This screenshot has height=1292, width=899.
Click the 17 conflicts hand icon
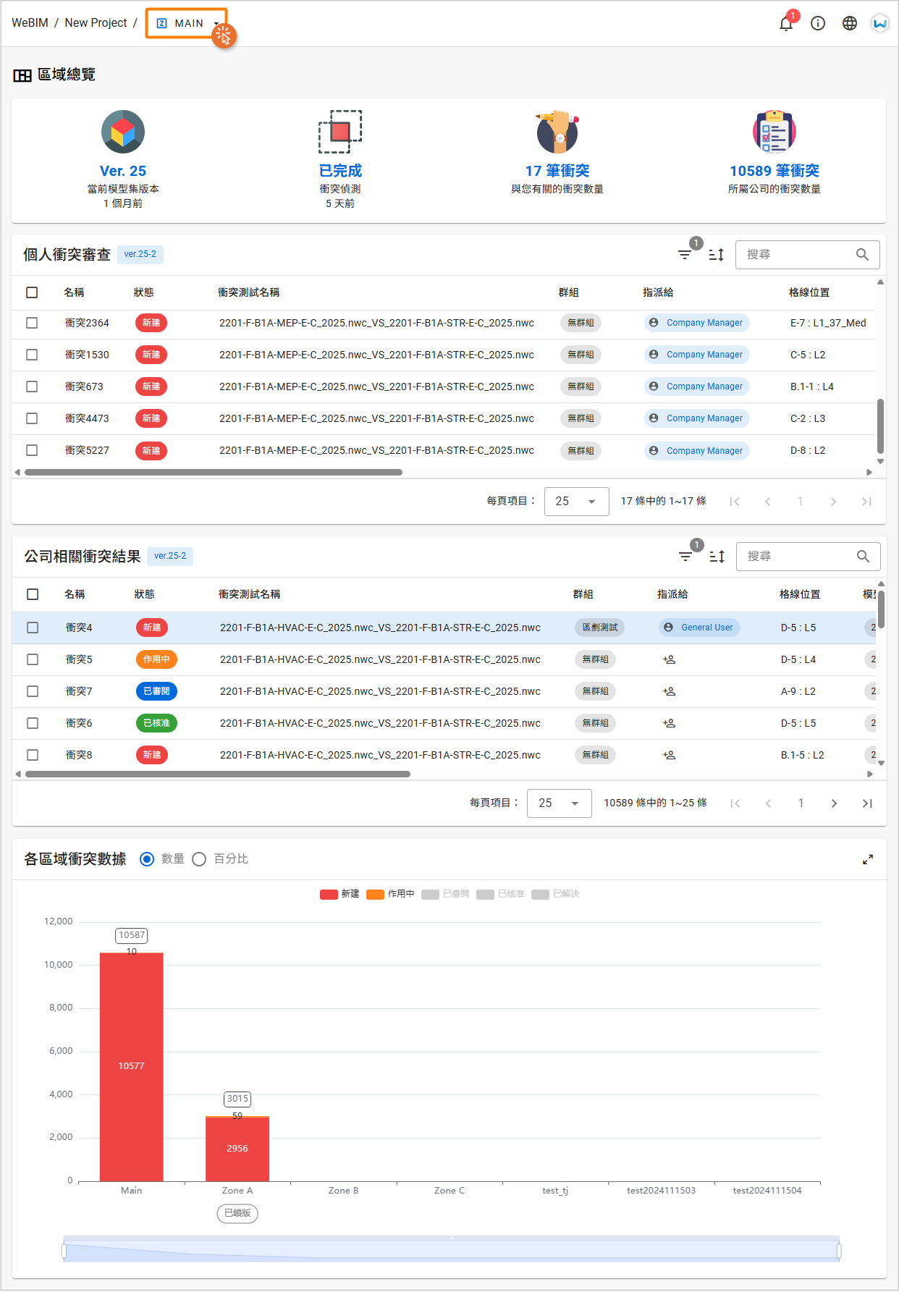(x=557, y=132)
